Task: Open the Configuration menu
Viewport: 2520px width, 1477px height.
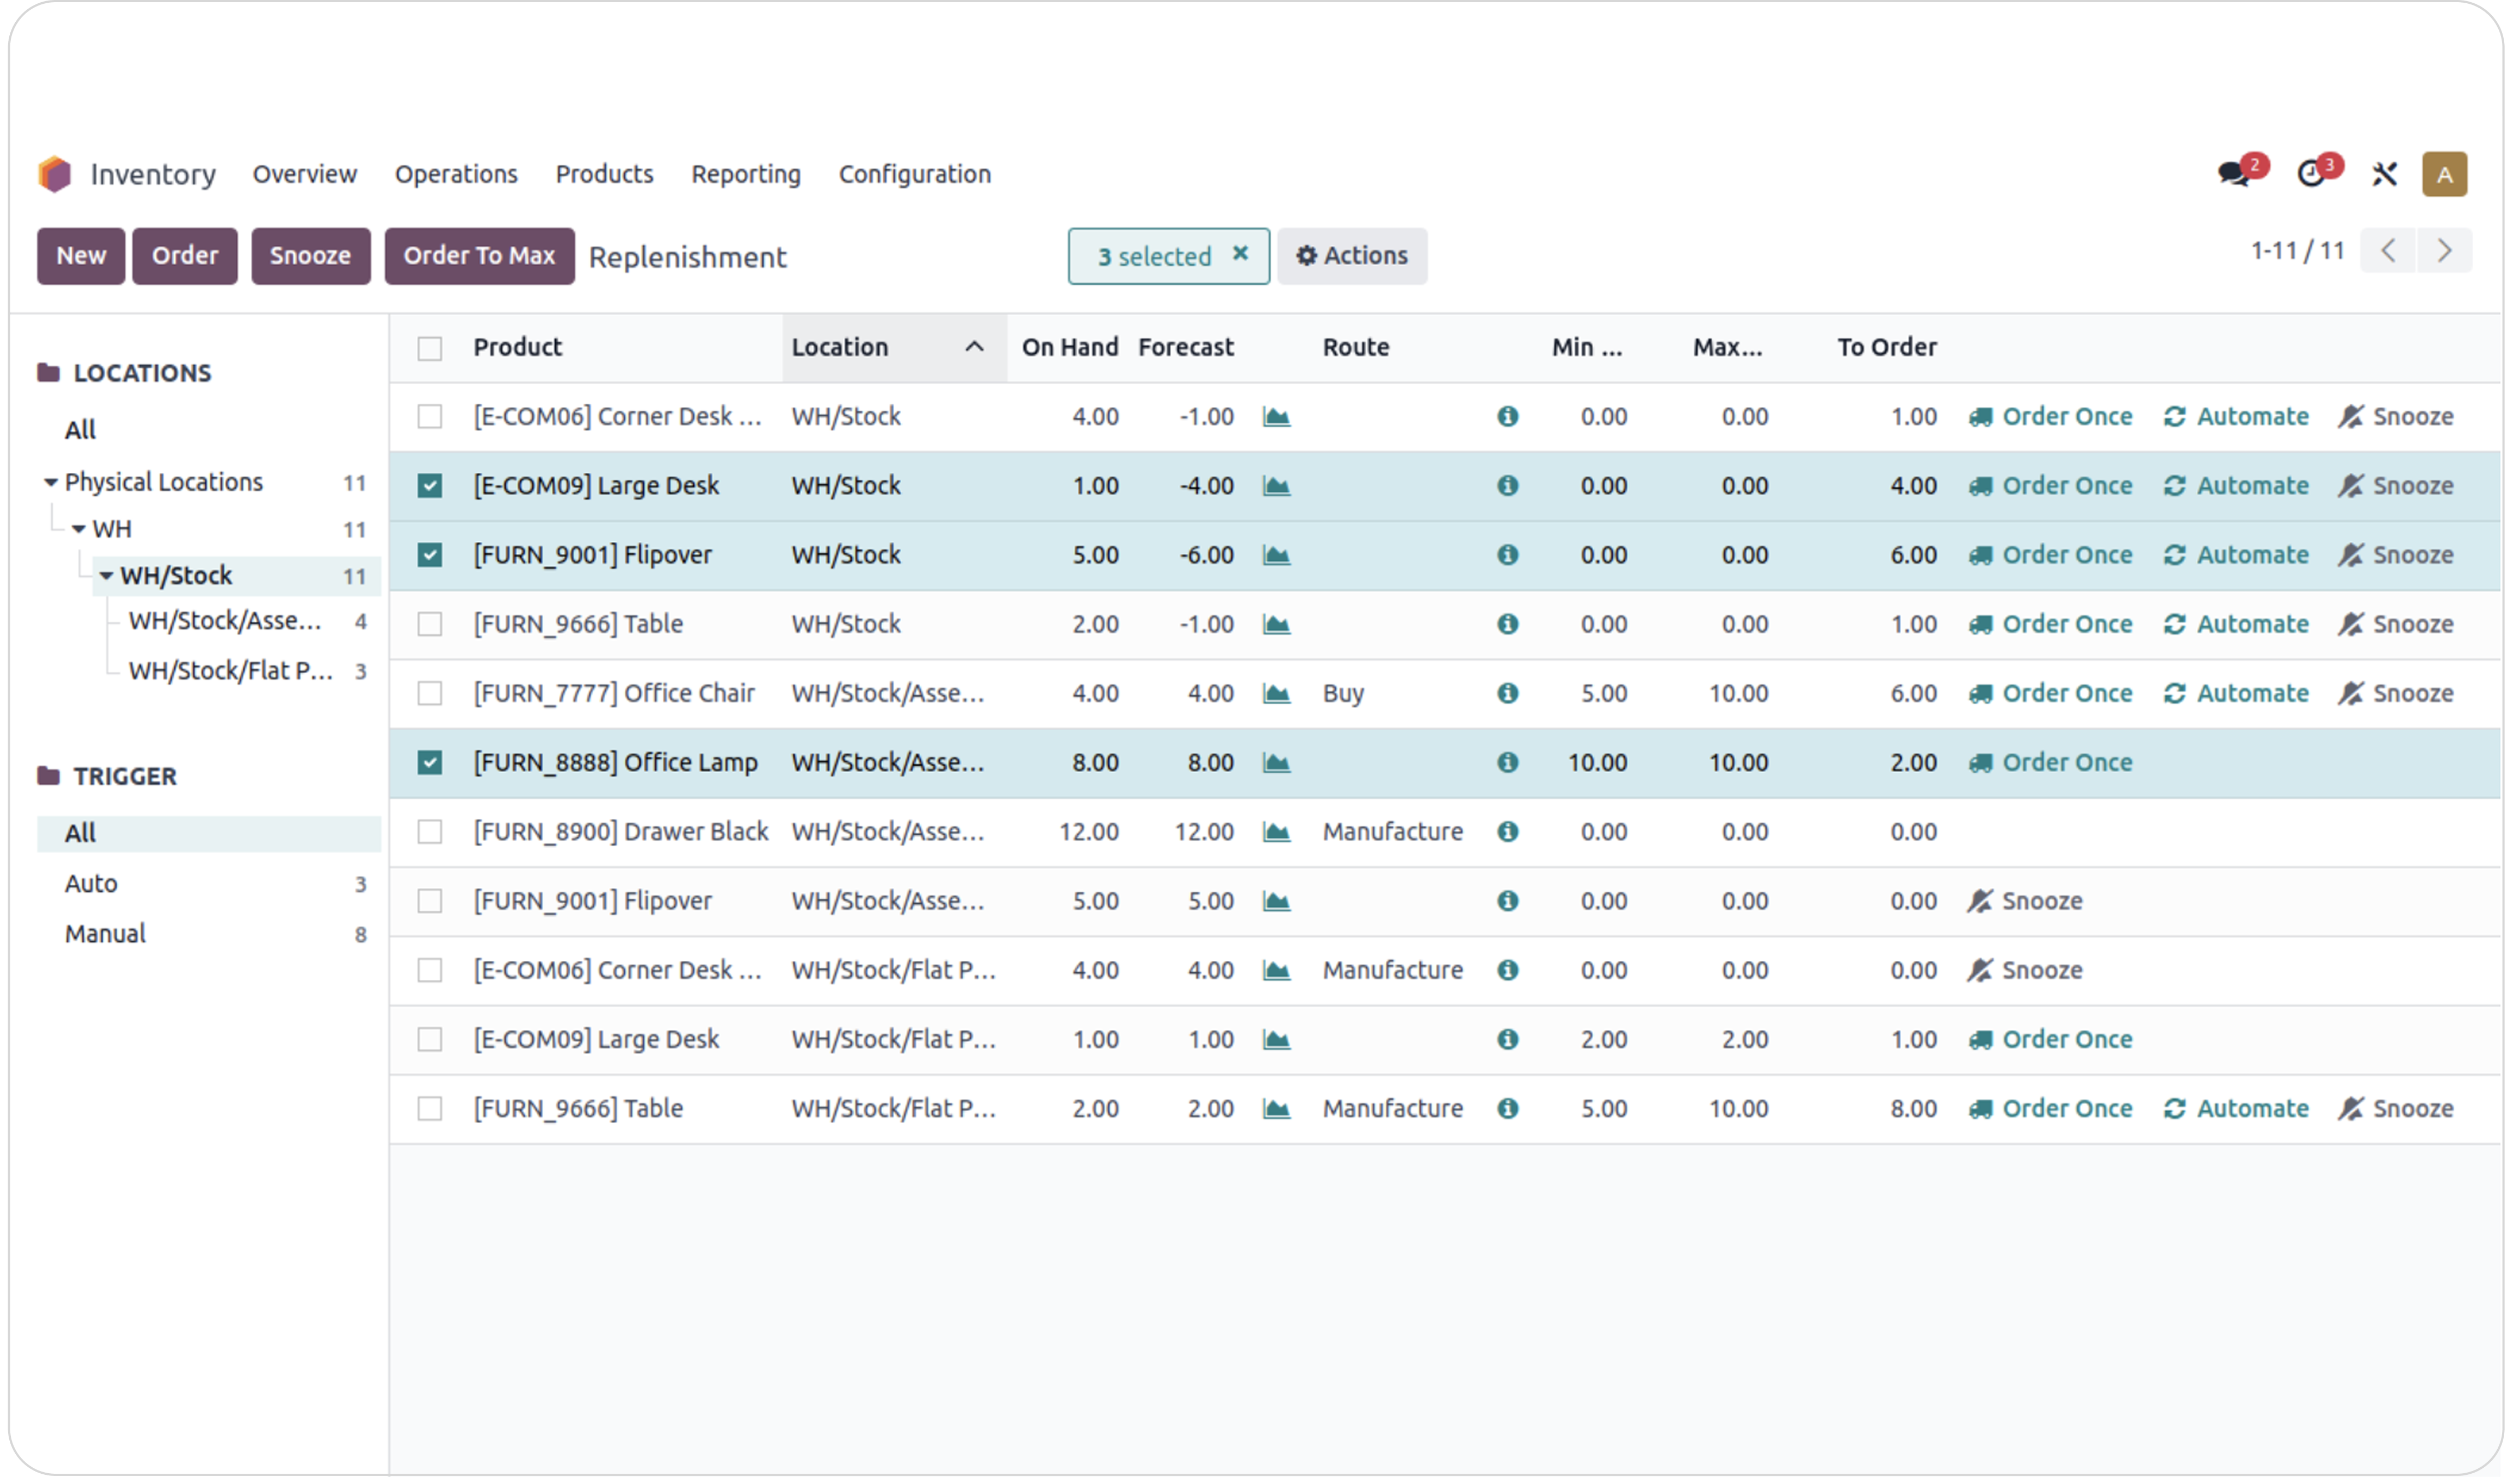Action: (x=914, y=174)
